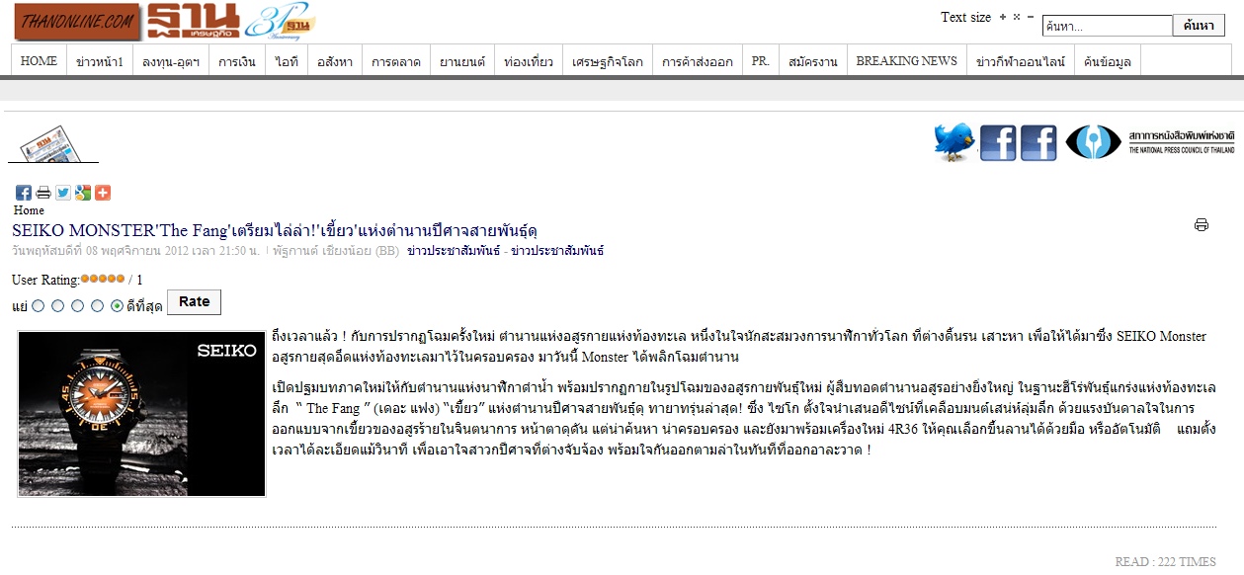The width and height of the screenshot is (1244, 575).
Task: Click author name พัฐกานต์ เชียงน้อย (BB)
Action: pos(336,251)
